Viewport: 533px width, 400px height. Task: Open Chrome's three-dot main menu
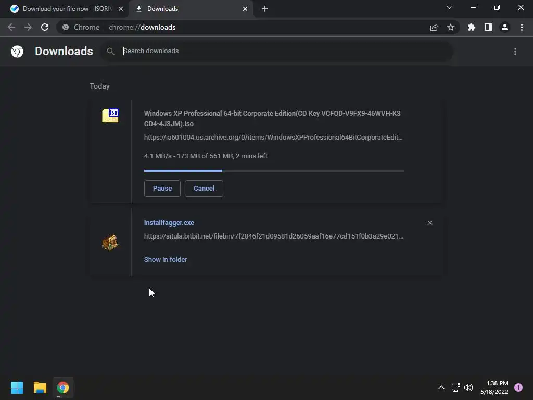(x=522, y=27)
